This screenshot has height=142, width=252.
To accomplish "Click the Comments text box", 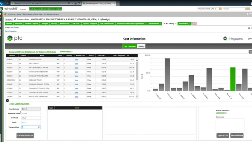I will [x=230, y=125].
